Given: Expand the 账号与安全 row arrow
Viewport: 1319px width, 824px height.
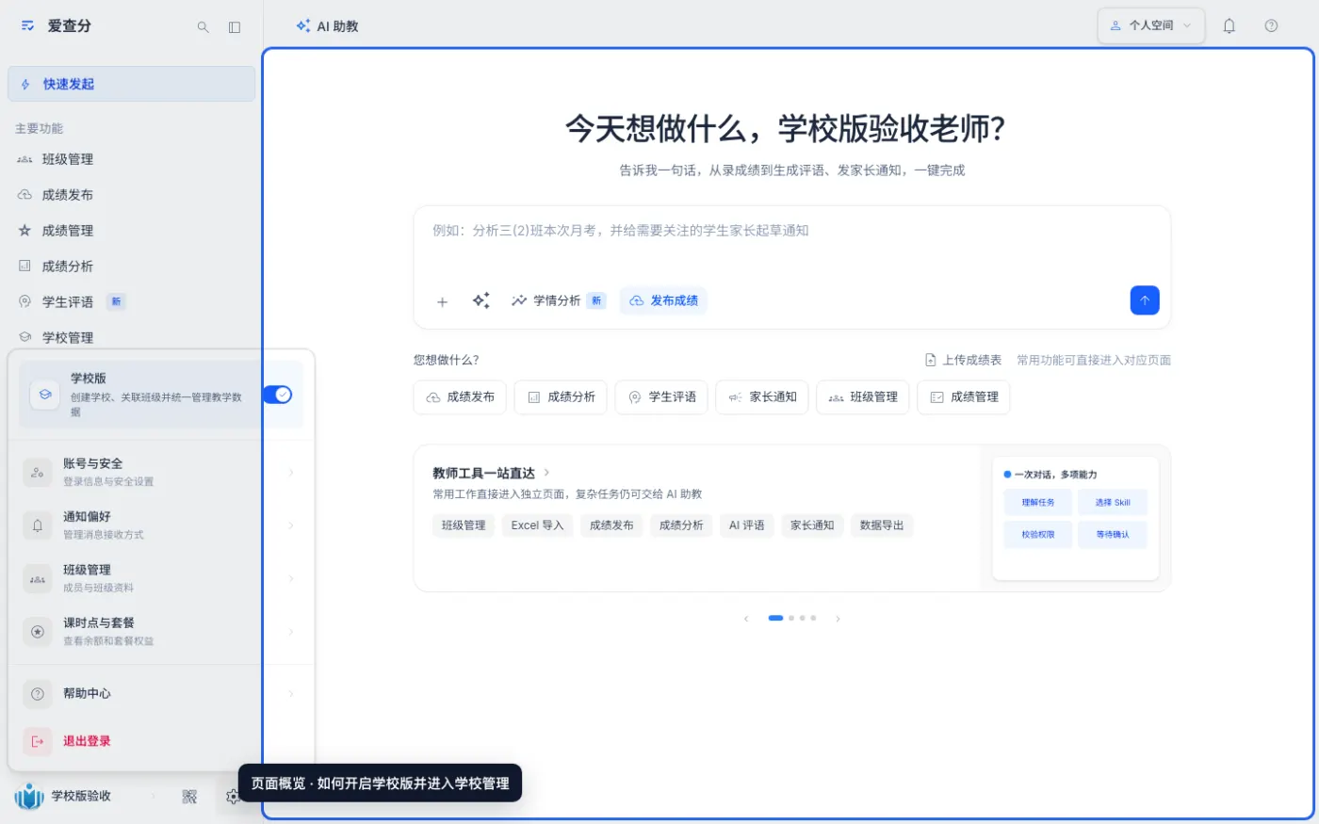Looking at the screenshot, I should (x=291, y=473).
